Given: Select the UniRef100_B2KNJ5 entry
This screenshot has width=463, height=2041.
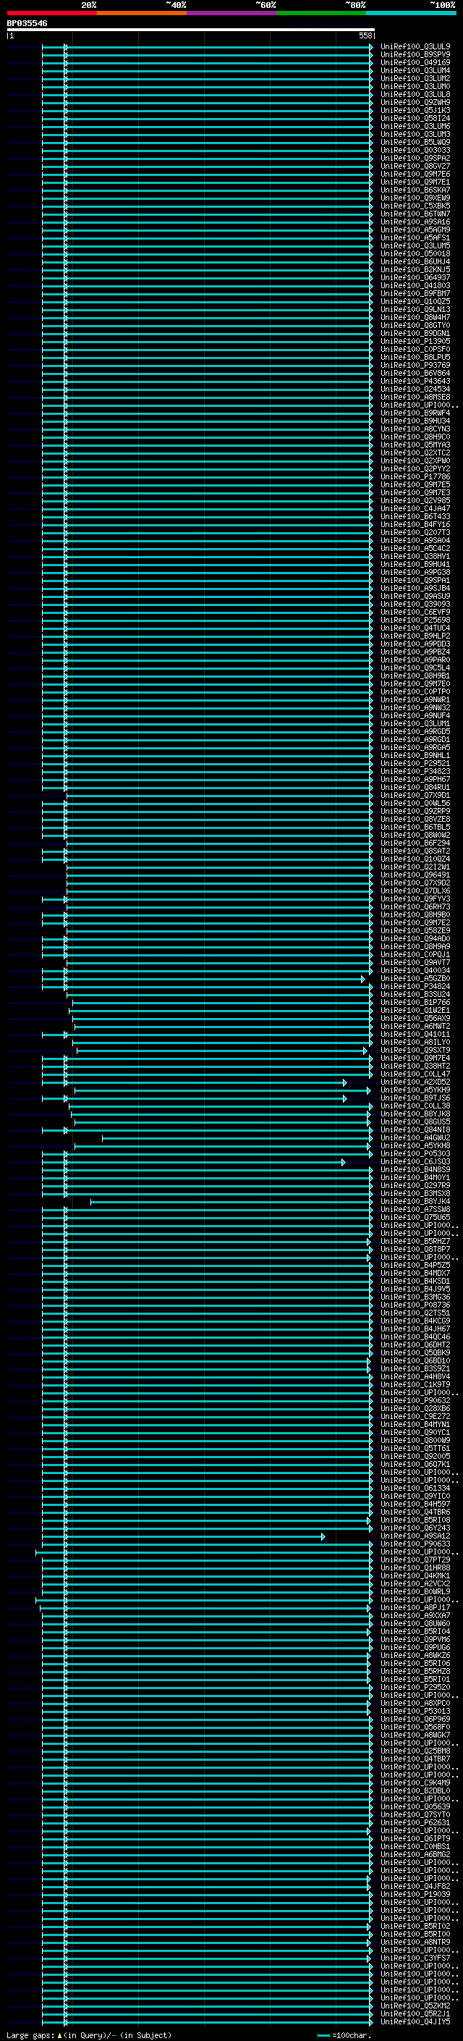Looking at the screenshot, I should 415,269.
